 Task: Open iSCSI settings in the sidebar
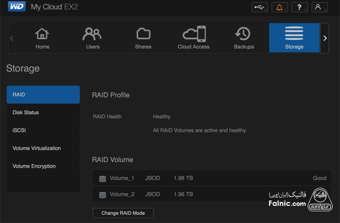click(43, 131)
